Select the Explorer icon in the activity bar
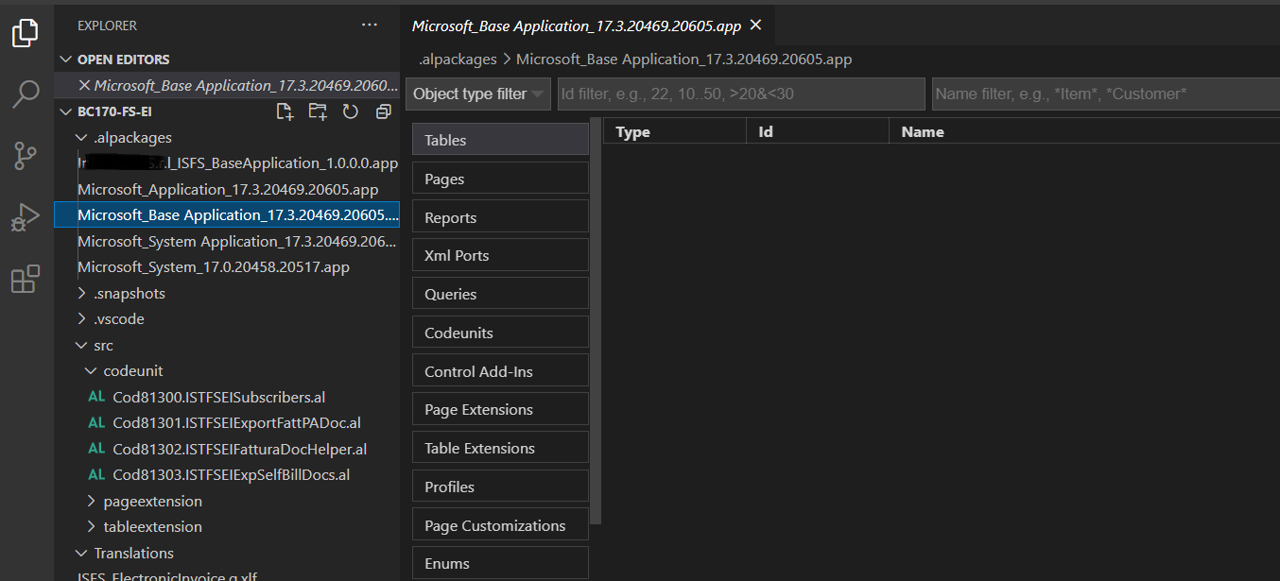 26,31
